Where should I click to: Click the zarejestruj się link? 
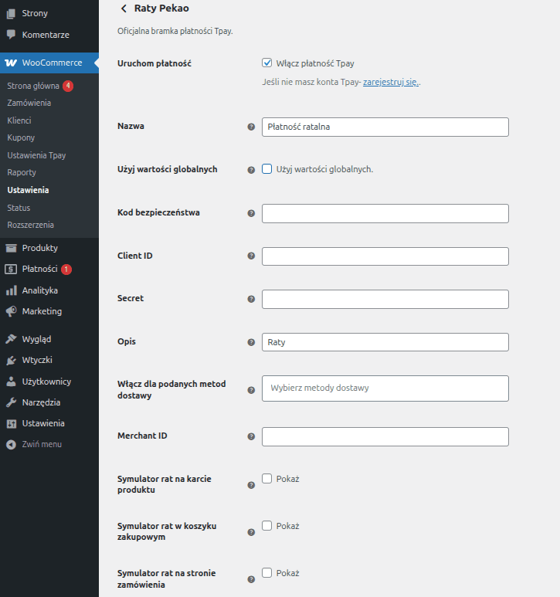pos(391,82)
